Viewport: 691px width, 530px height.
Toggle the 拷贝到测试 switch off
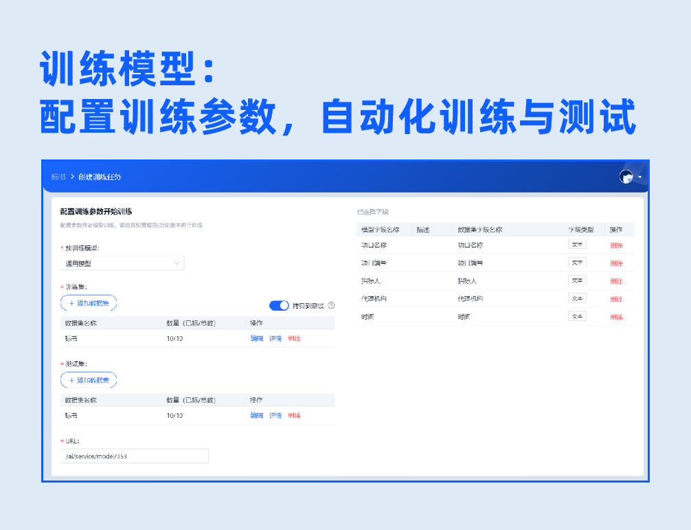[x=279, y=306]
